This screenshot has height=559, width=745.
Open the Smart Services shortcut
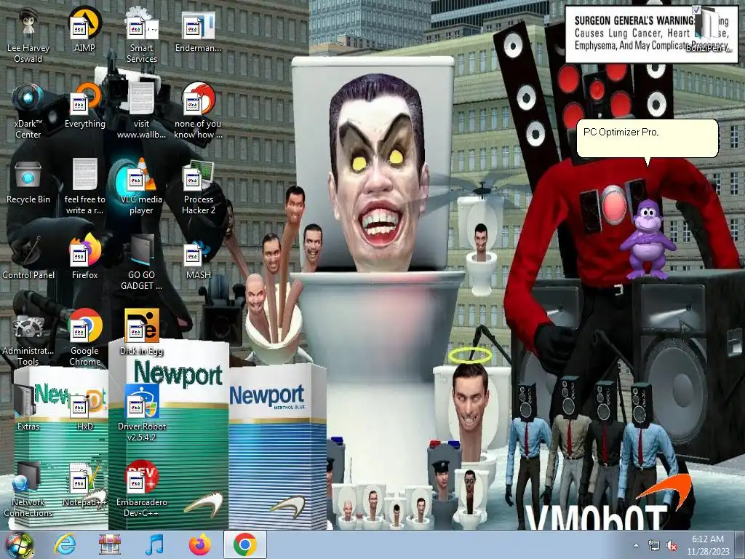click(x=142, y=36)
